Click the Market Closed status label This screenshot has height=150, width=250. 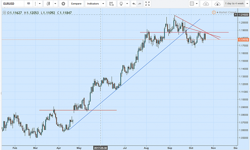click(227, 12)
